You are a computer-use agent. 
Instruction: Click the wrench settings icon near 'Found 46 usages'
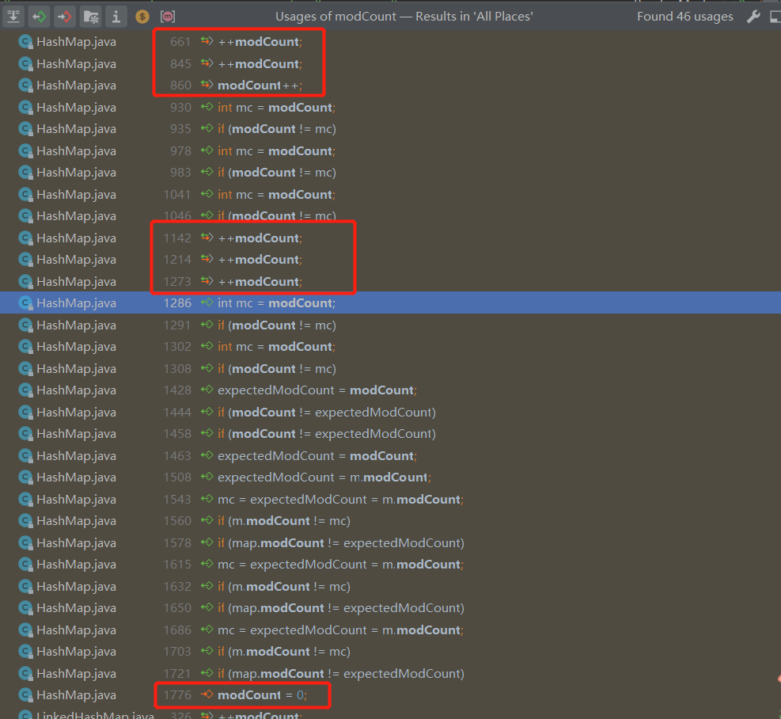pos(753,16)
